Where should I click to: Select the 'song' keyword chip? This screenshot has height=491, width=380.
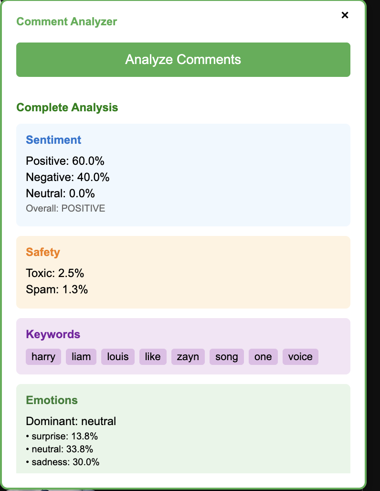coord(226,356)
